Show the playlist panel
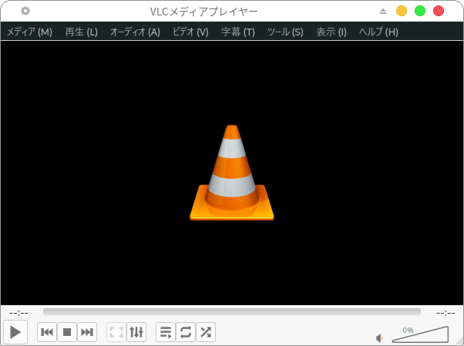 click(x=166, y=332)
